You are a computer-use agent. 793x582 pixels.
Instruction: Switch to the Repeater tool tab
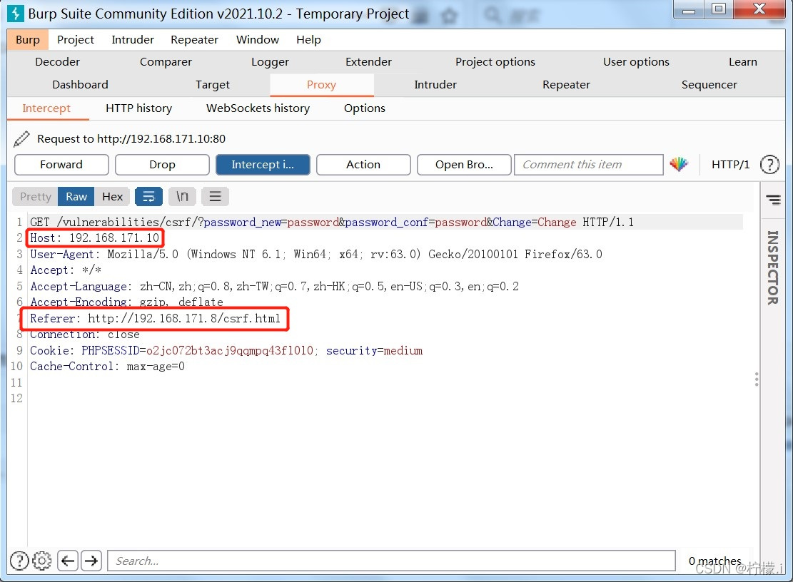coord(567,84)
